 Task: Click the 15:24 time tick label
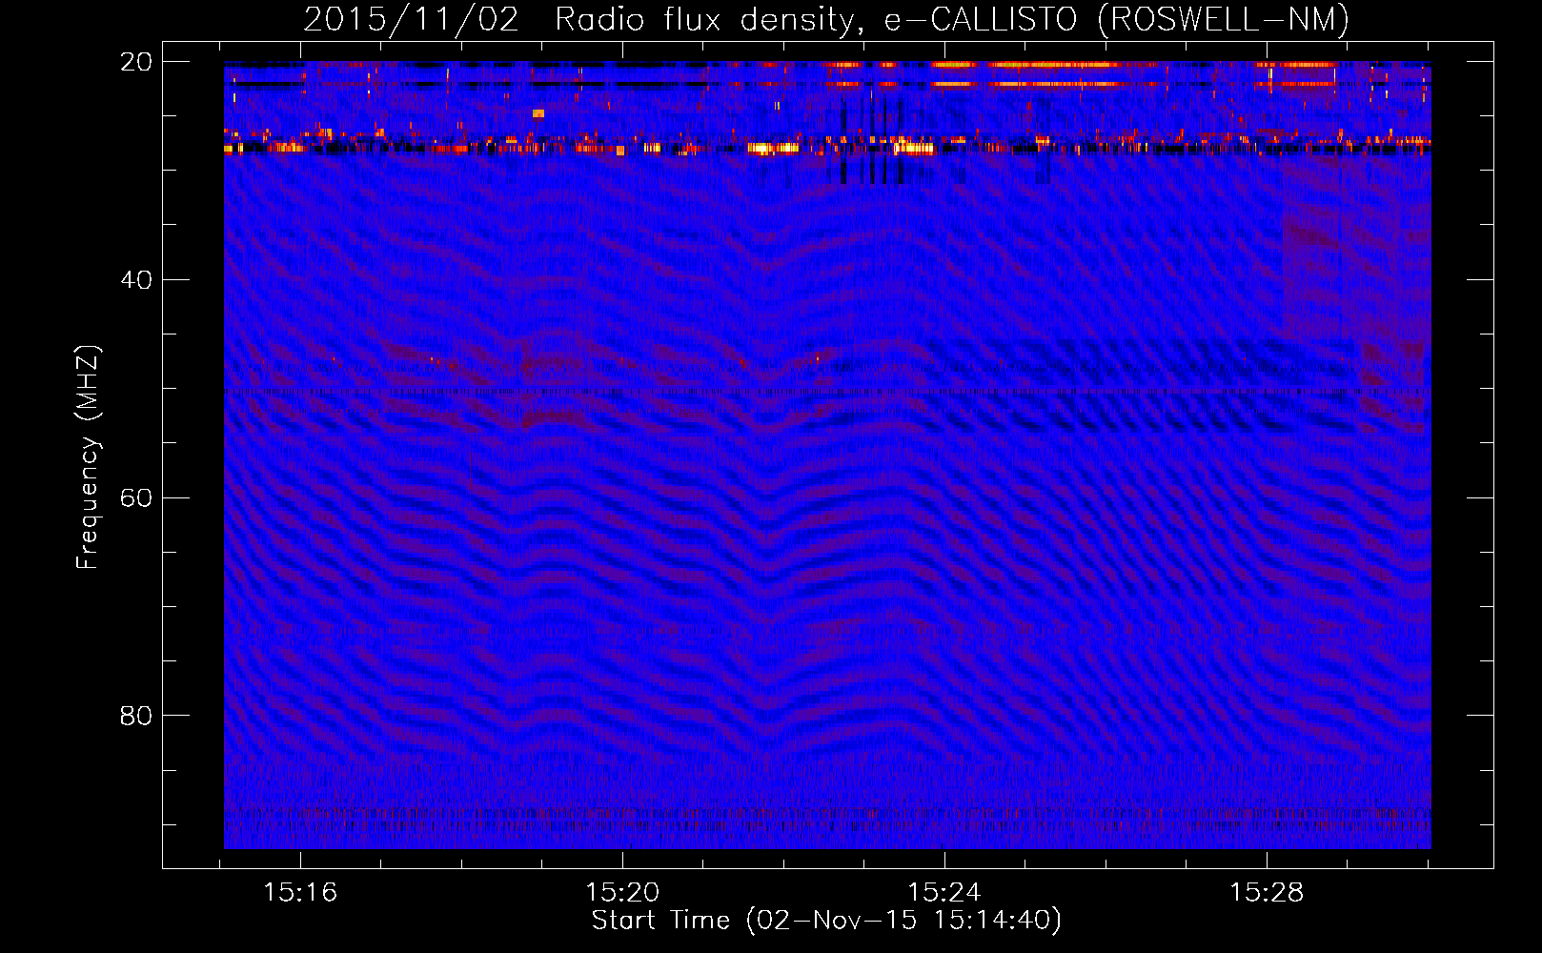tap(944, 893)
